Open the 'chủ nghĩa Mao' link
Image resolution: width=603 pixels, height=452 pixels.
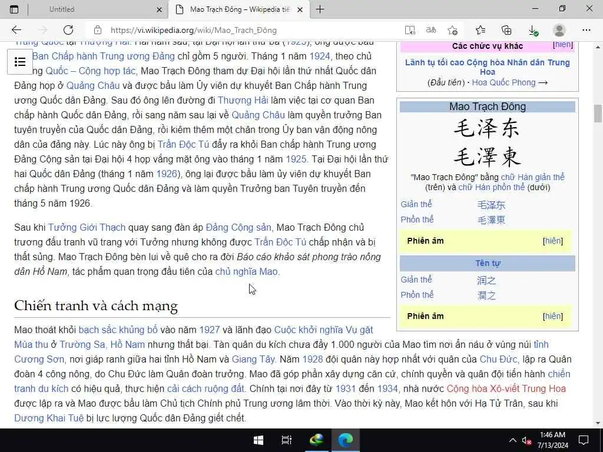click(x=246, y=272)
